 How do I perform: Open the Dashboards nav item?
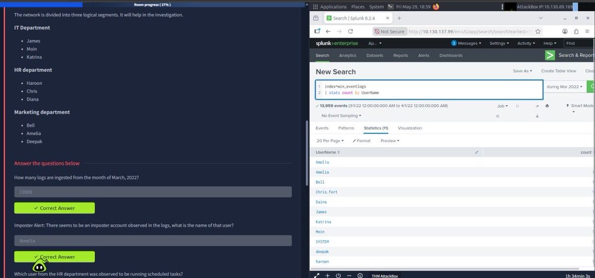pyautogui.click(x=451, y=56)
